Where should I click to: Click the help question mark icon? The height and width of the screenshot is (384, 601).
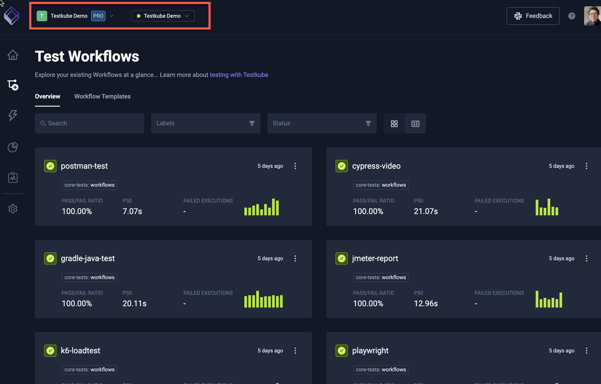pyautogui.click(x=571, y=16)
